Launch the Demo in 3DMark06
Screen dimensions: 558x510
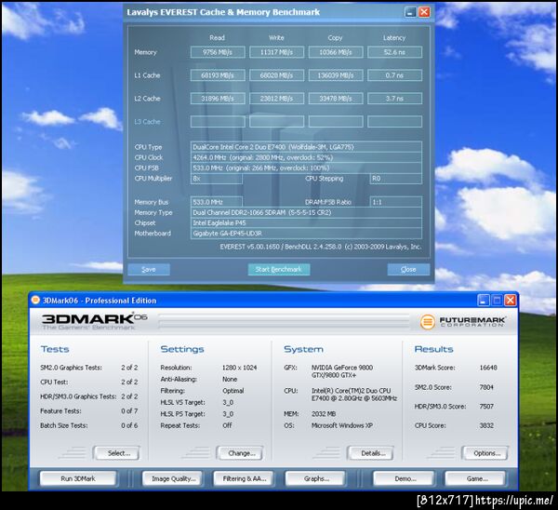[405, 478]
